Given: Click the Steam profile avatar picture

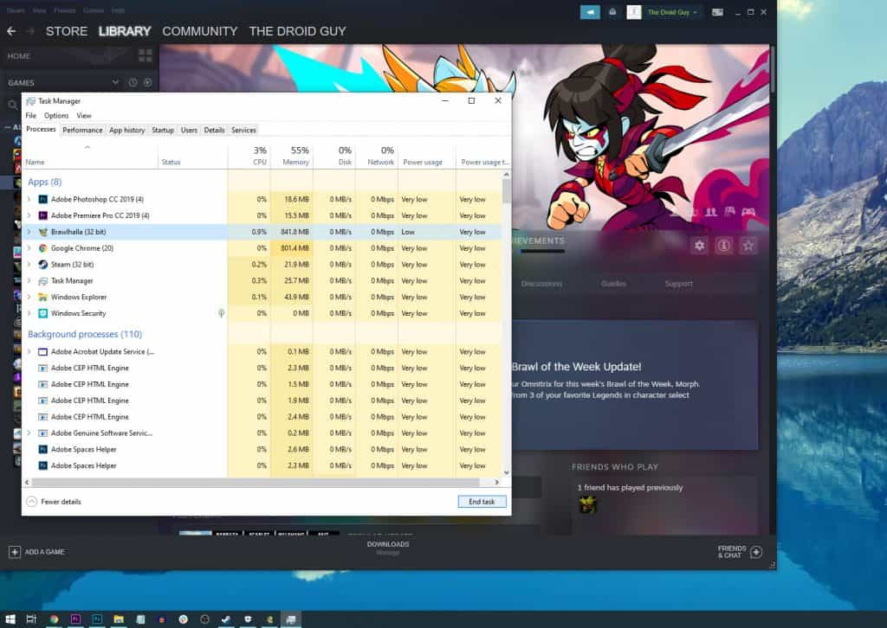Looking at the screenshot, I should 633,12.
